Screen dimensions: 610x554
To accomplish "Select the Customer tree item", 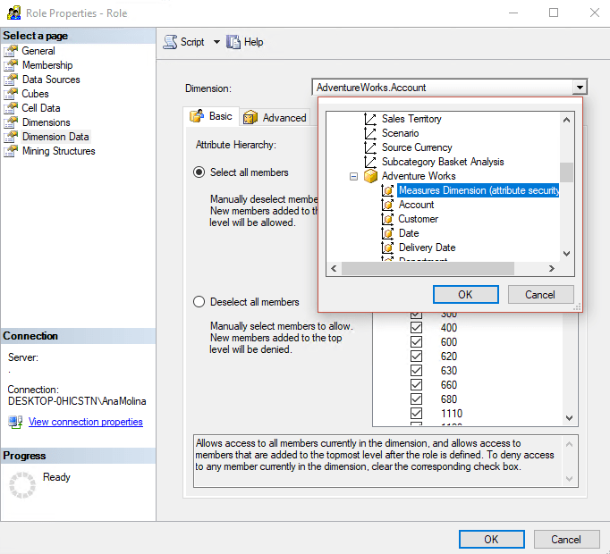I will (419, 219).
